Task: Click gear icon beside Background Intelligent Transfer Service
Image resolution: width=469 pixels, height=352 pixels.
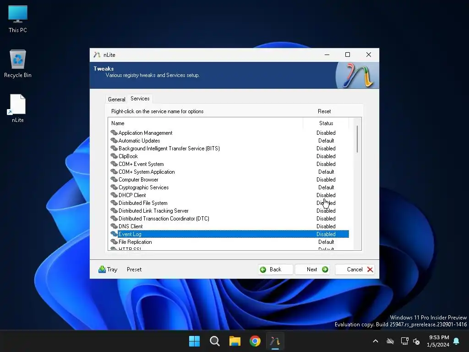Action: click(114, 148)
